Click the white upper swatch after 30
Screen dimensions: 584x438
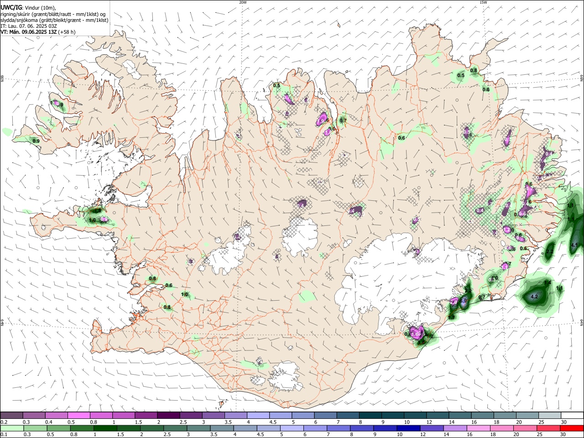[x=572, y=415]
